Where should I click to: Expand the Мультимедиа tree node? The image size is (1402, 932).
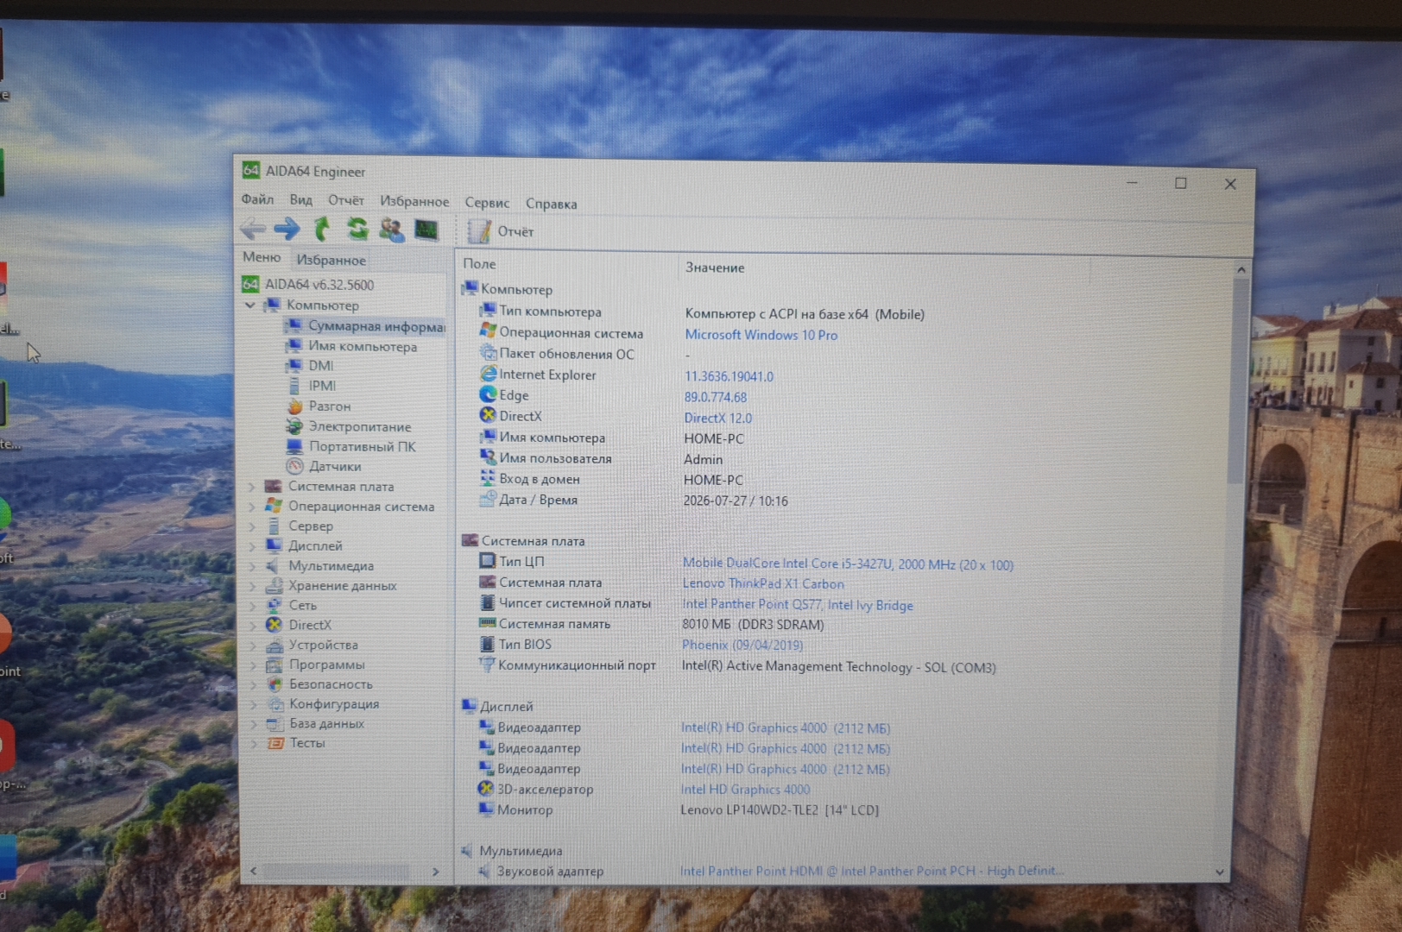[x=252, y=566]
